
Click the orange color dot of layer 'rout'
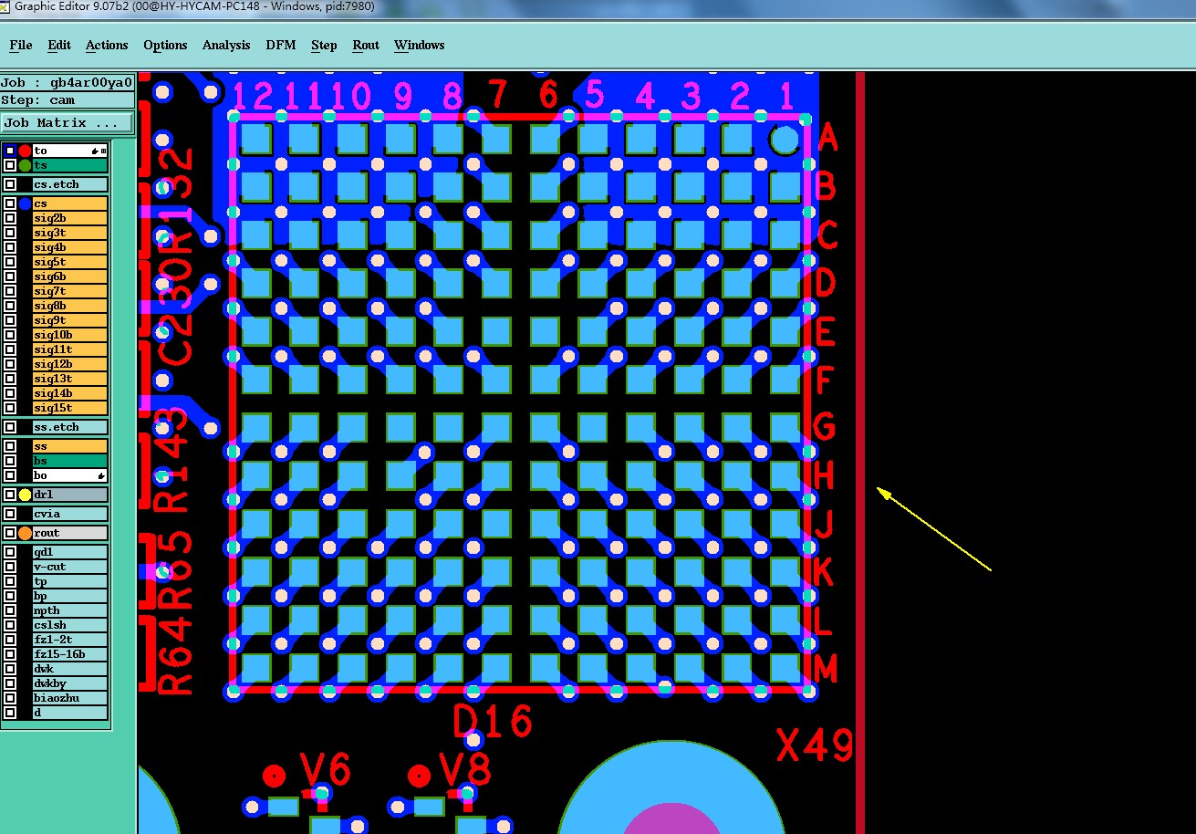[x=26, y=533]
